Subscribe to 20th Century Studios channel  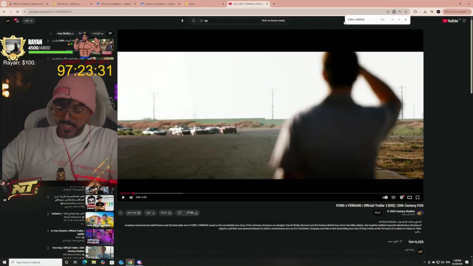point(377,212)
